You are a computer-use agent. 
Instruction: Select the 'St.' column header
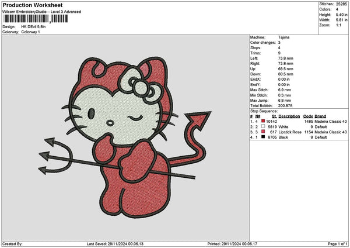tap(274, 116)
